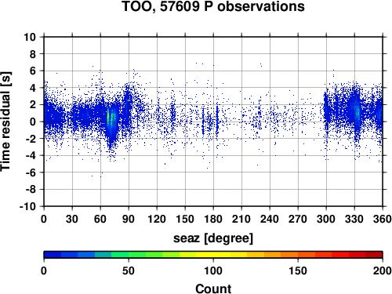Click the y-axis tick label 10

click(x=30, y=37)
